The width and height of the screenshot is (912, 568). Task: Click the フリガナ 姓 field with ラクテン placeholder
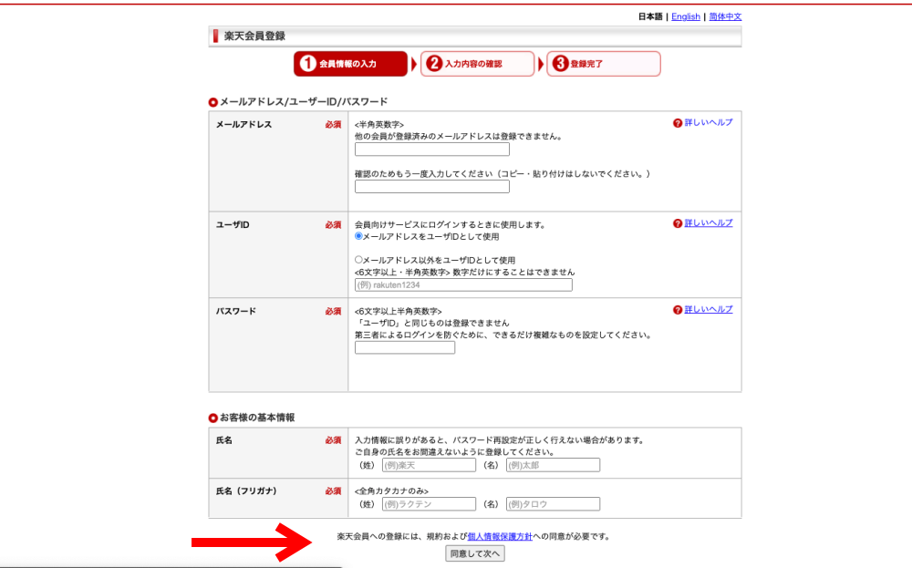tap(430, 504)
